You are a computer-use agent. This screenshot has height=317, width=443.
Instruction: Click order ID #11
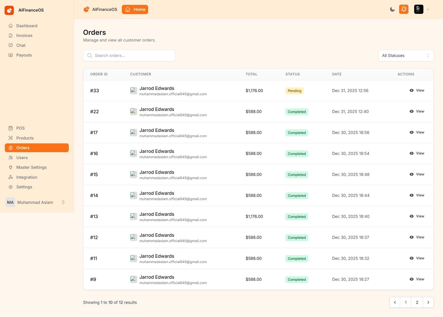(x=94, y=258)
